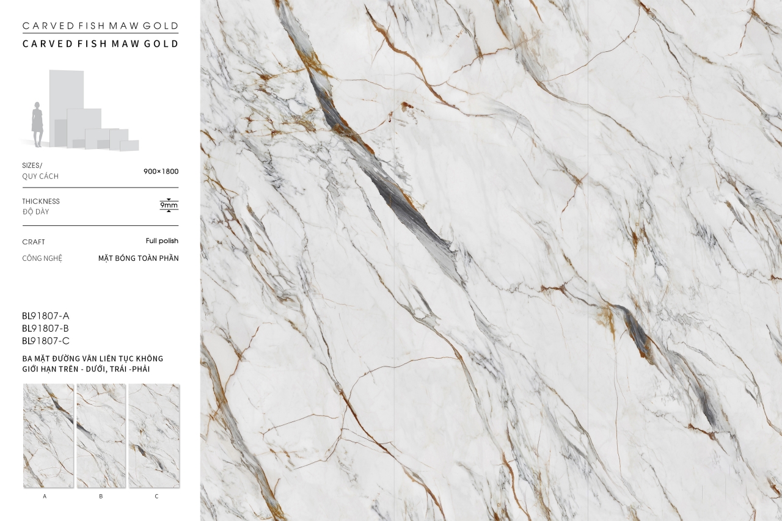The image size is (782, 521).
Task: Click the Full polish craft value
Action: coord(162,241)
